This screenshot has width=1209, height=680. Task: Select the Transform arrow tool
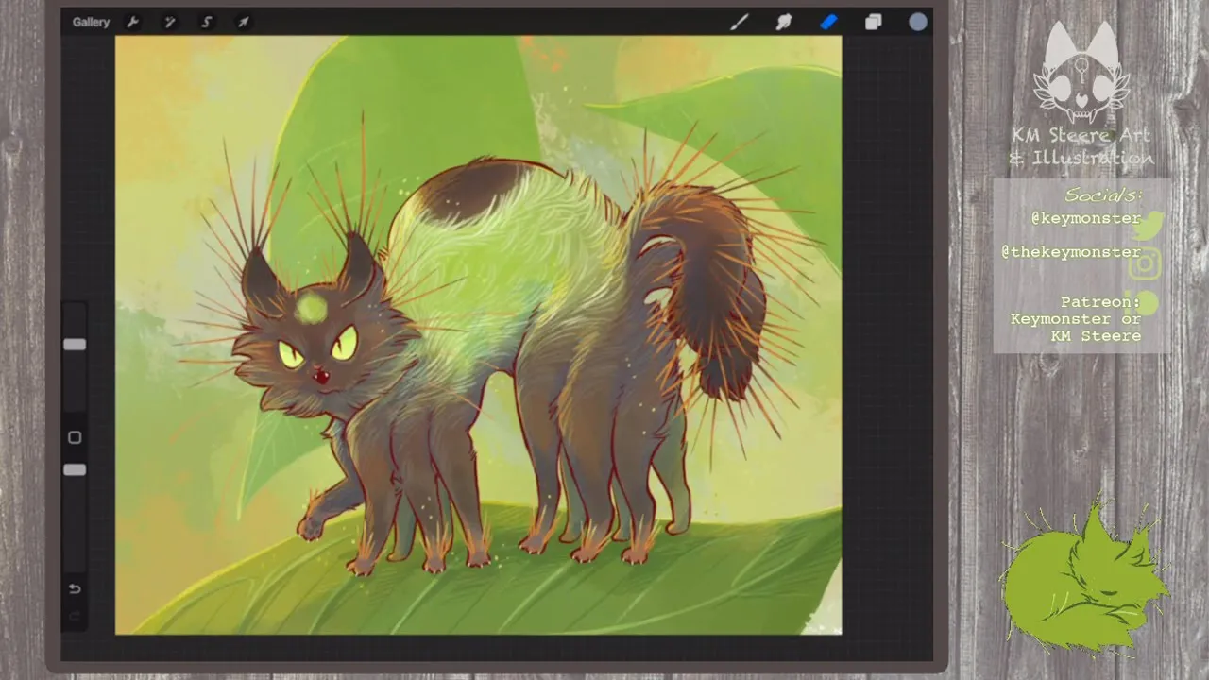(243, 22)
